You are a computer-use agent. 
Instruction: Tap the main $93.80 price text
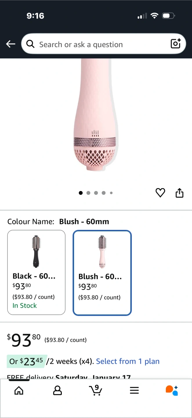point(24,340)
